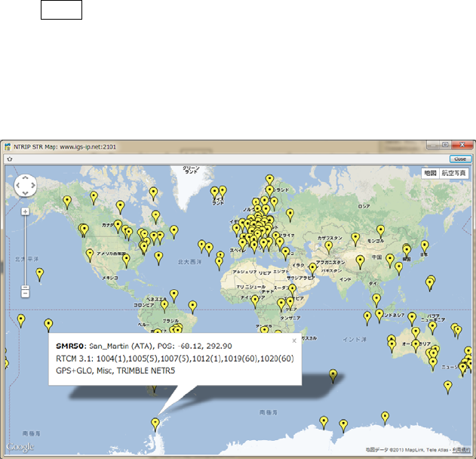This screenshot has height=459, width=476.
Task: Switch map view to 航空写真
Action: (453, 173)
